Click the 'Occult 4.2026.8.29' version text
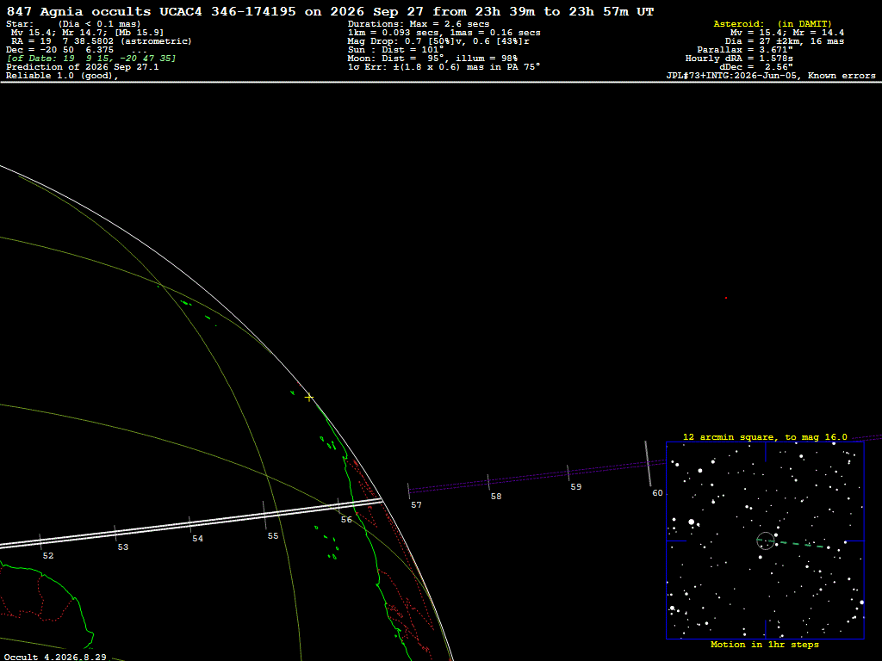Viewport: 882px width, 661px height. (x=55, y=657)
